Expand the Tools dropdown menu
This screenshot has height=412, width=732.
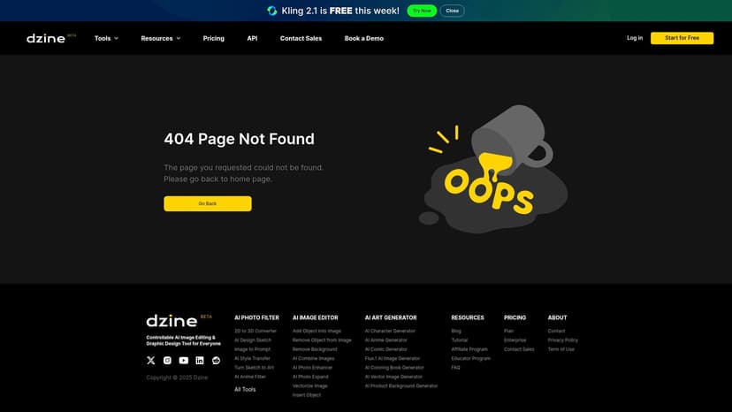pyautogui.click(x=106, y=38)
